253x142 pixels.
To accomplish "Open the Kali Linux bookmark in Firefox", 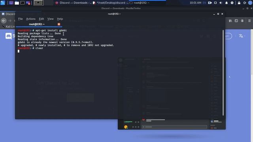I will coord(9,26).
